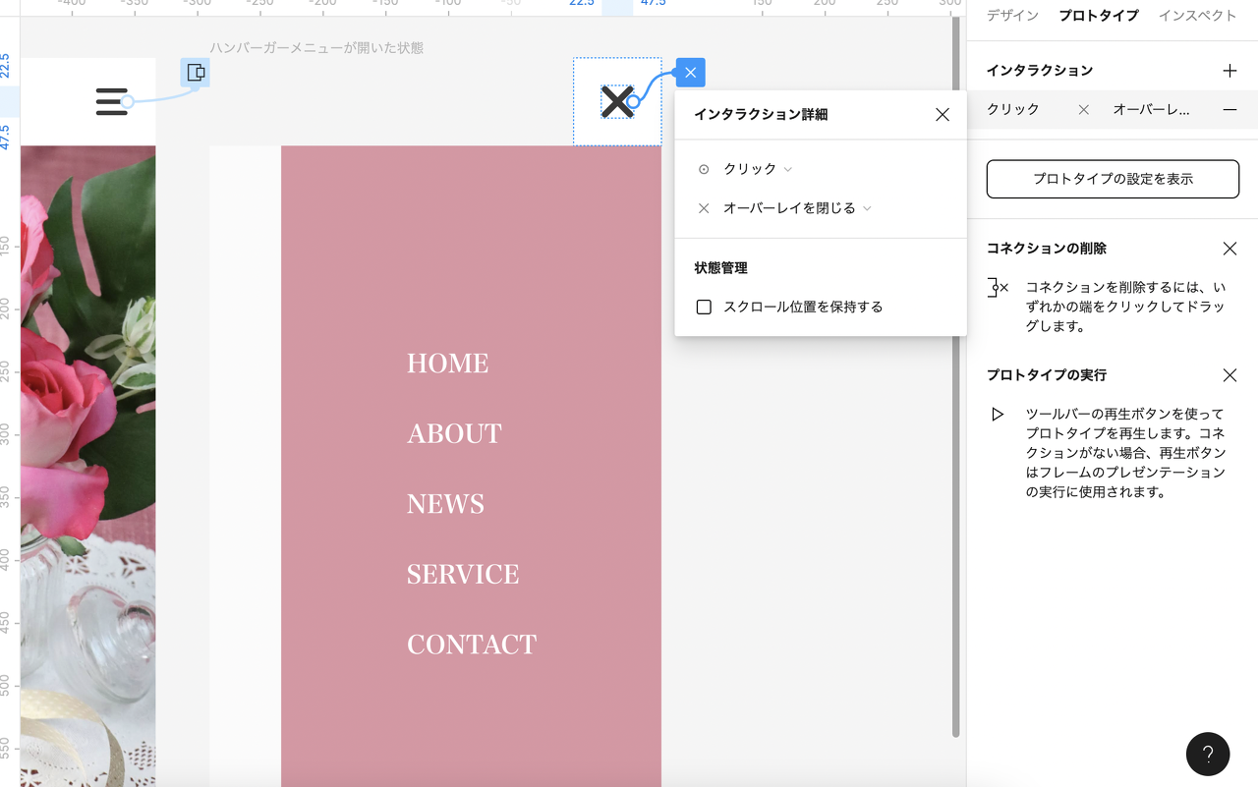This screenshot has width=1258, height=787.
Task: Click the overlay connection badge near hamburger
Action: point(196,73)
